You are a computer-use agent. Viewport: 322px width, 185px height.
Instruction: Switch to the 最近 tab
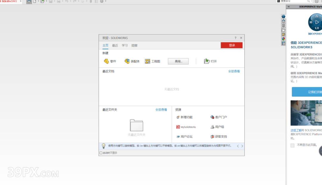pos(115,46)
